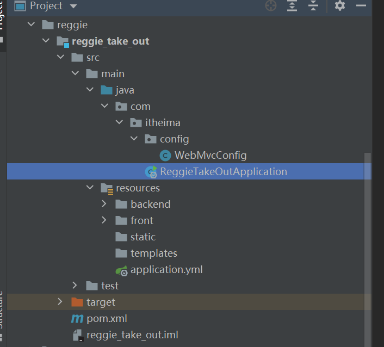Click the Select Opened File target icon
384x347 pixels.
(271, 6)
